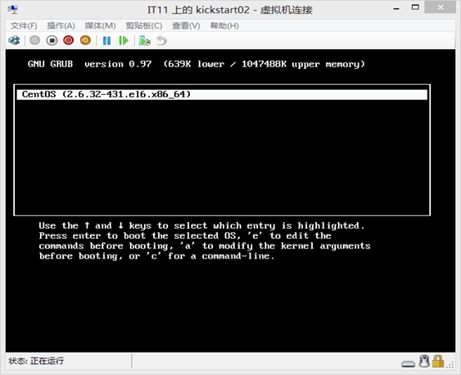Close the kickstart02 VM connection window

pos(440,7)
